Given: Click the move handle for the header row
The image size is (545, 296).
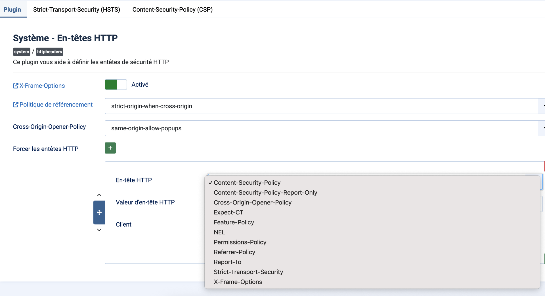Looking at the screenshot, I should 99,212.
